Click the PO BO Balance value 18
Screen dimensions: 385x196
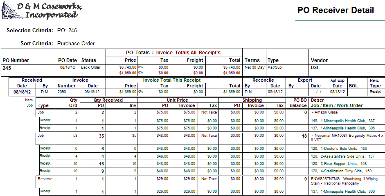point(304,136)
